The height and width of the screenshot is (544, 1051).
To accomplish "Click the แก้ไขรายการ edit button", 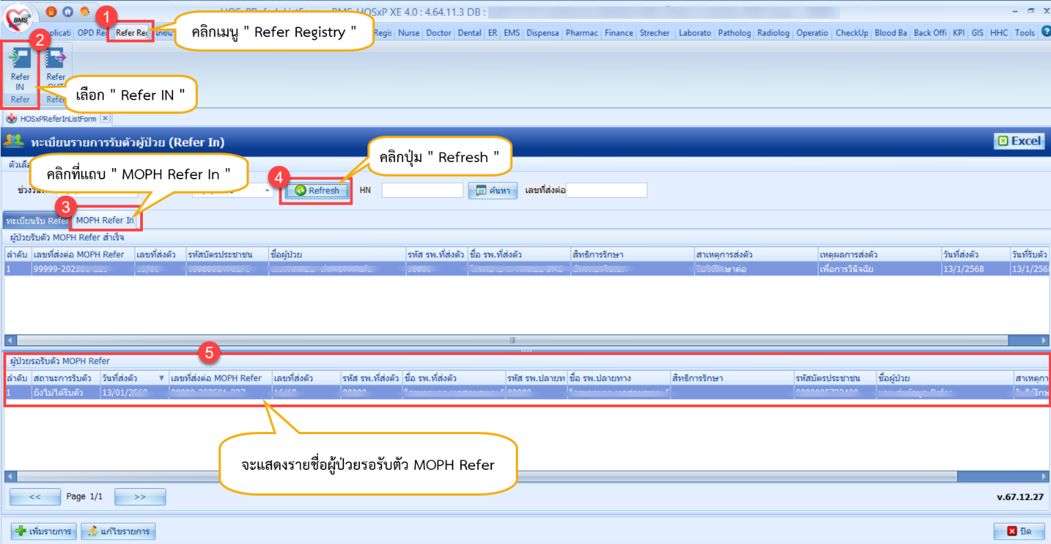I will pos(118,531).
